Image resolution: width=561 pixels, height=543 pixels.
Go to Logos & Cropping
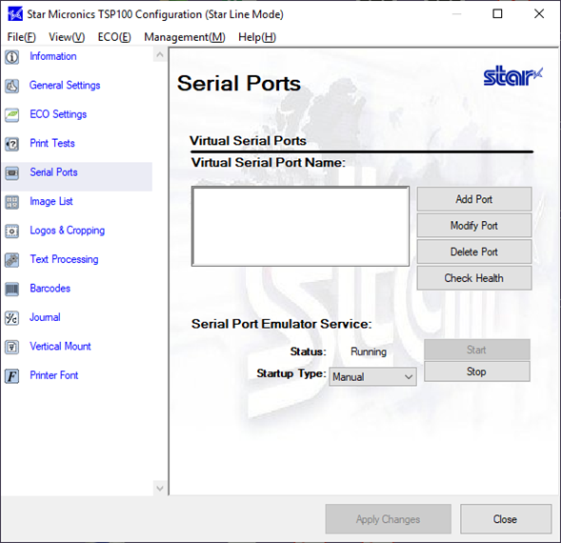[68, 231]
